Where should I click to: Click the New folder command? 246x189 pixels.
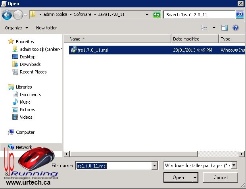tap(46, 28)
